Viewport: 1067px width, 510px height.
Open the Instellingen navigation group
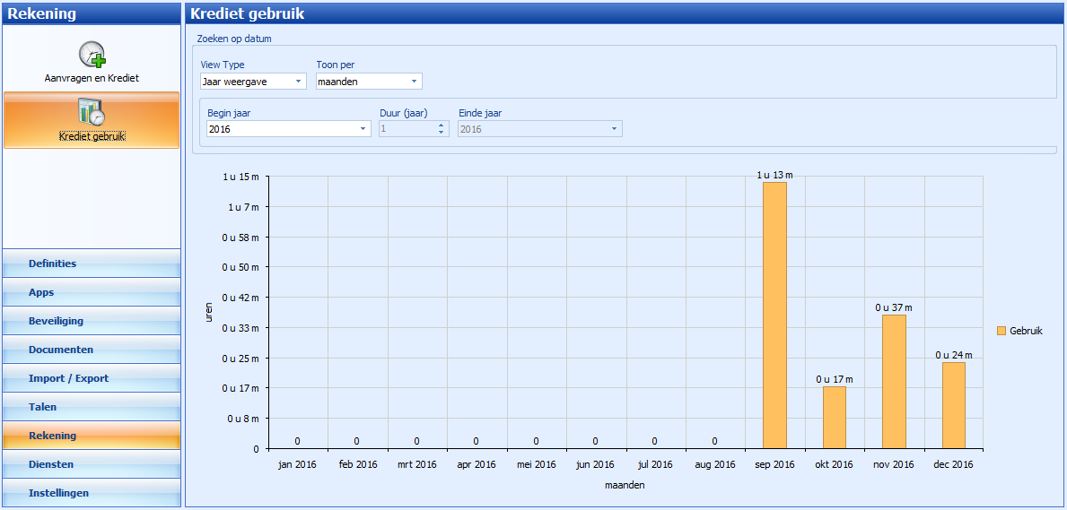point(92,493)
